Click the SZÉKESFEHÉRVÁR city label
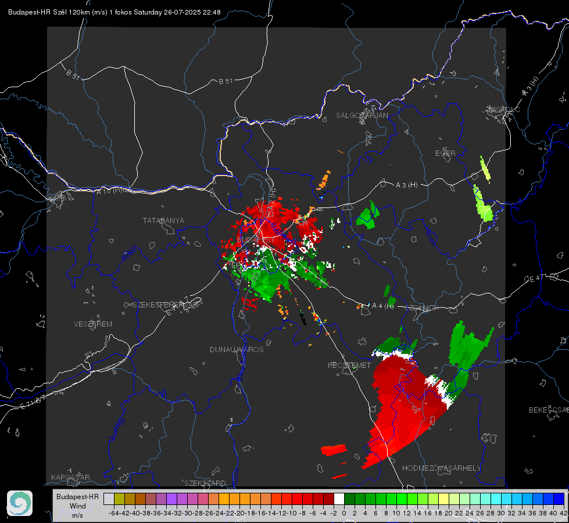Image resolution: width=569 pixels, height=523 pixels. coord(166,305)
